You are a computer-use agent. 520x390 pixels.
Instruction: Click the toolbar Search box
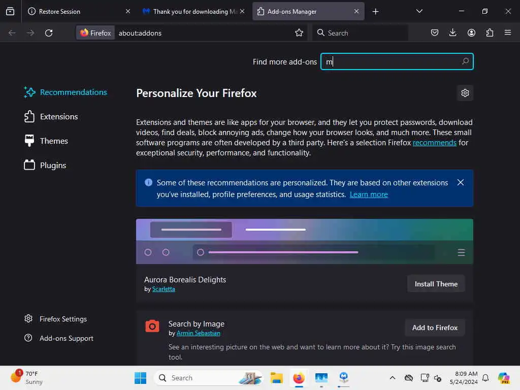[360, 33]
